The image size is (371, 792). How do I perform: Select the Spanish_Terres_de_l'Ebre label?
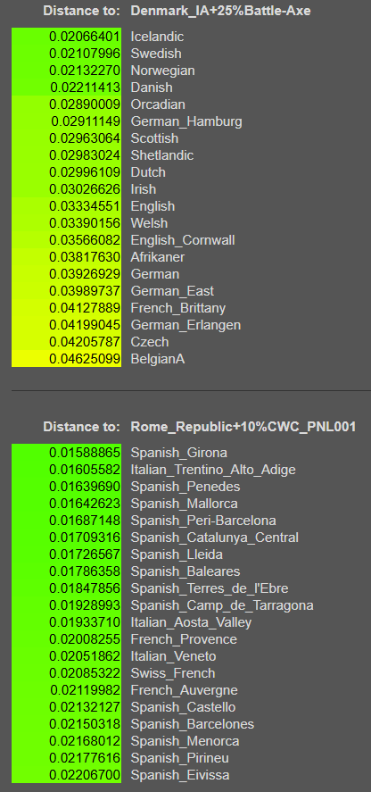click(x=210, y=588)
